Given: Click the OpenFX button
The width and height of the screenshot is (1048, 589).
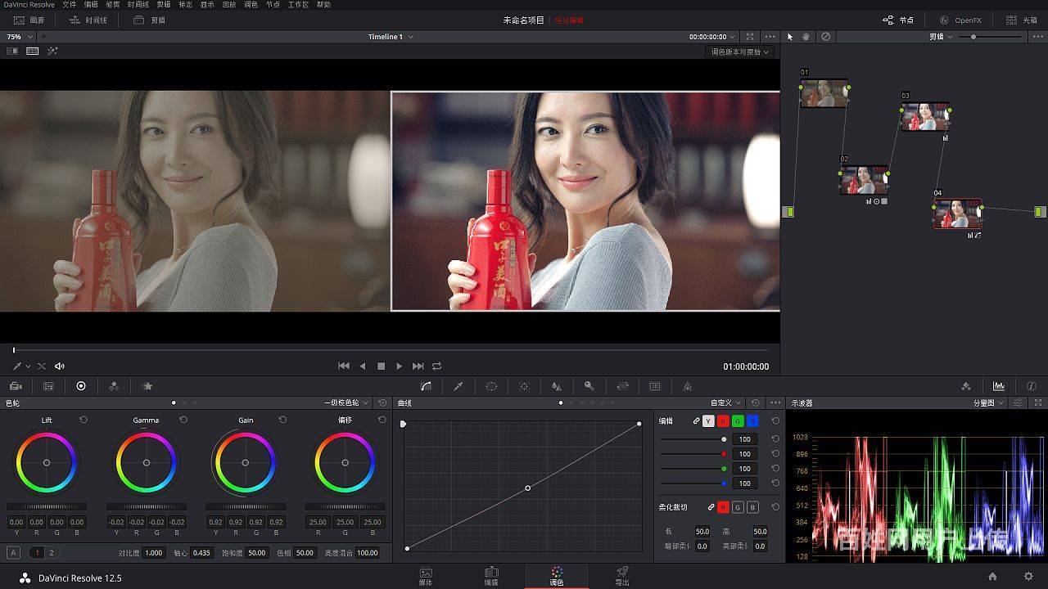Looking at the screenshot, I should (x=960, y=20).
